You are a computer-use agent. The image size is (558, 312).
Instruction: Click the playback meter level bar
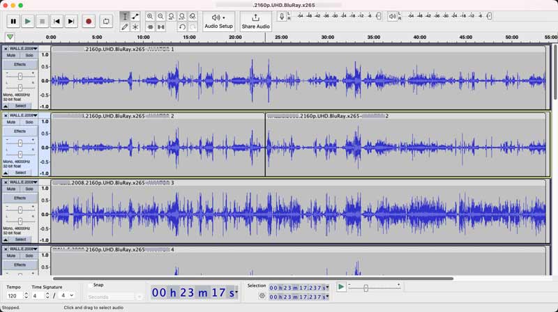(x=450, y=16)
